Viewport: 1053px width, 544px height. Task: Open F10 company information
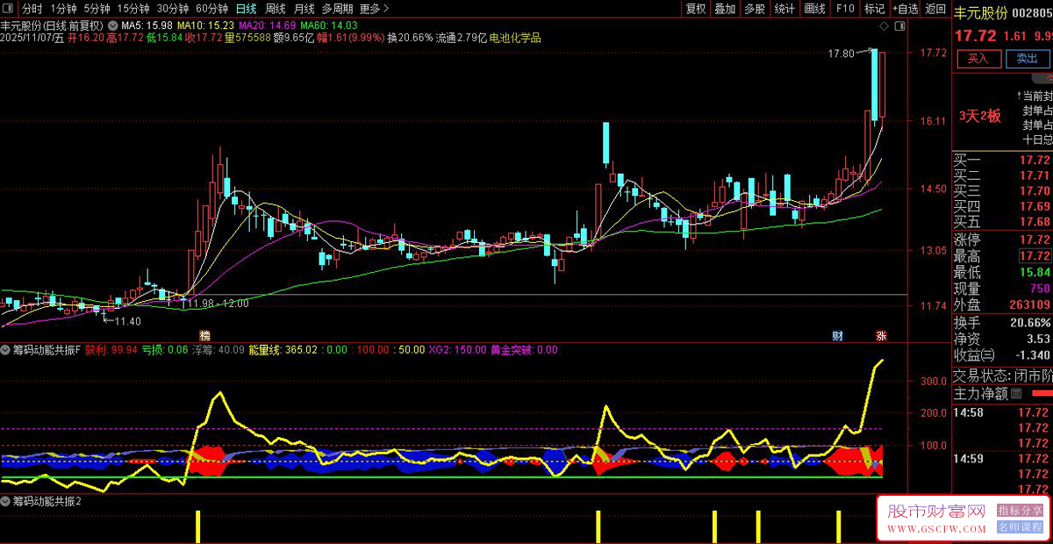pos(845,8)
